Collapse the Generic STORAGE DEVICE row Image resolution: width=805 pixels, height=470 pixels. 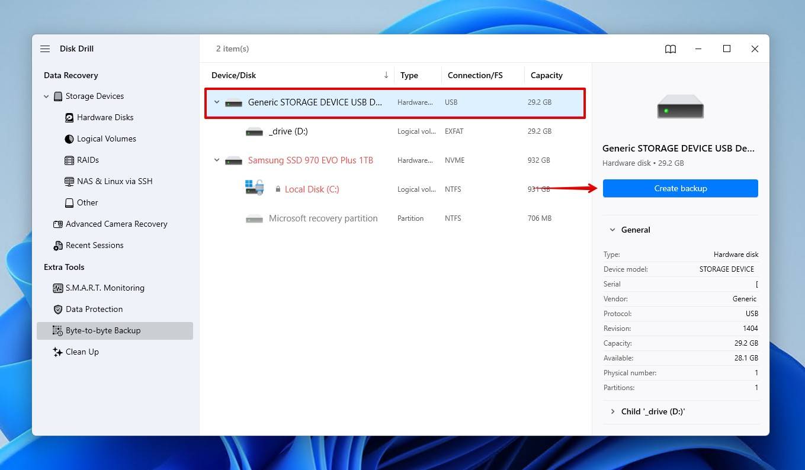(x=217, y=102)
